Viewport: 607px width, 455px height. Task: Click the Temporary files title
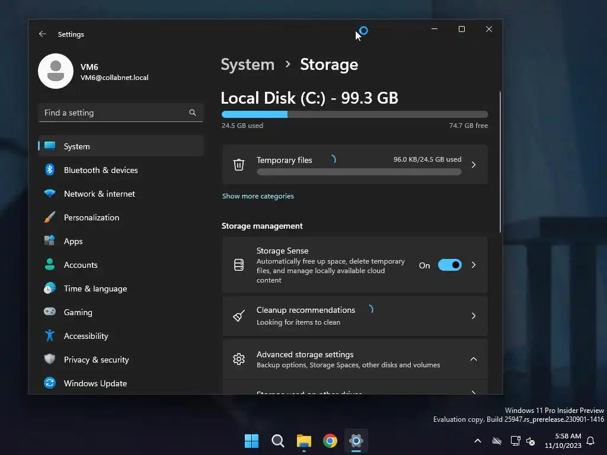[x=284, y=160]
